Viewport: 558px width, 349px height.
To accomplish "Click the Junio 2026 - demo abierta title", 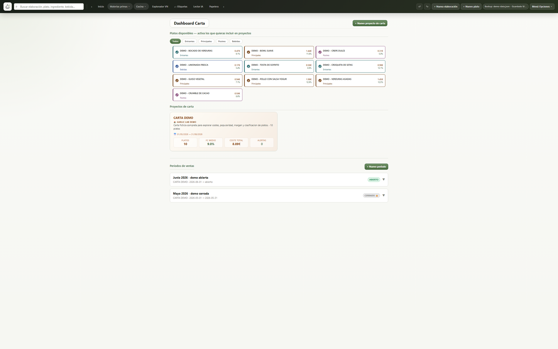I will [190, 177].
